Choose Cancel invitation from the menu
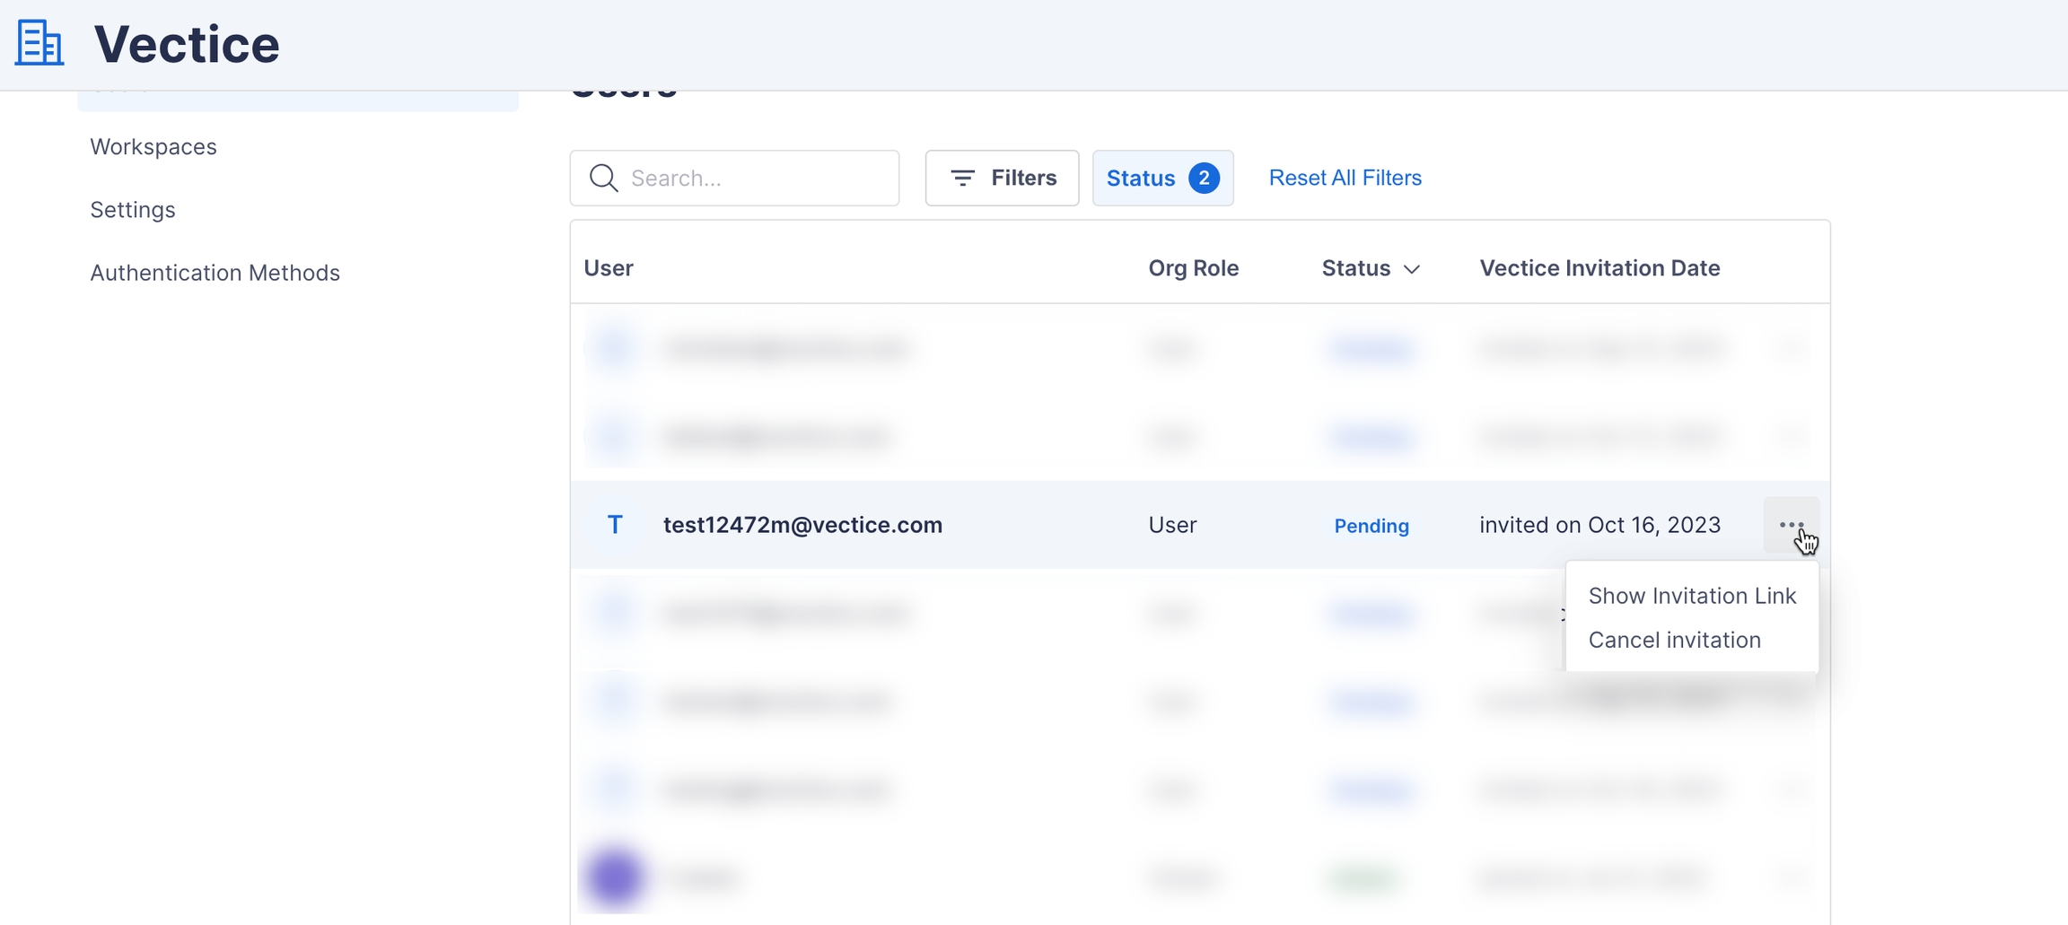This screenshot has height=925, width=2068. tap(1674, 640)
